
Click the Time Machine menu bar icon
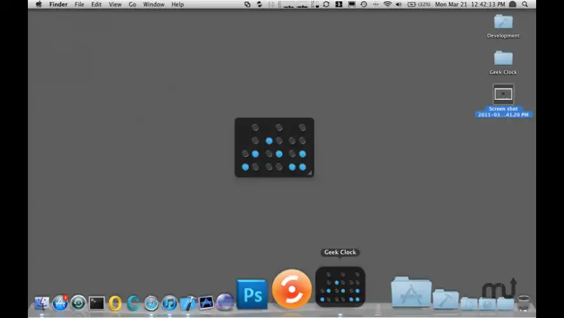click(x=364, y=5)
